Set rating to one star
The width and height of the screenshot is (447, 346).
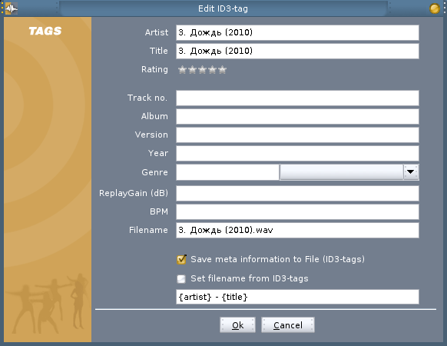pos(183,70)
